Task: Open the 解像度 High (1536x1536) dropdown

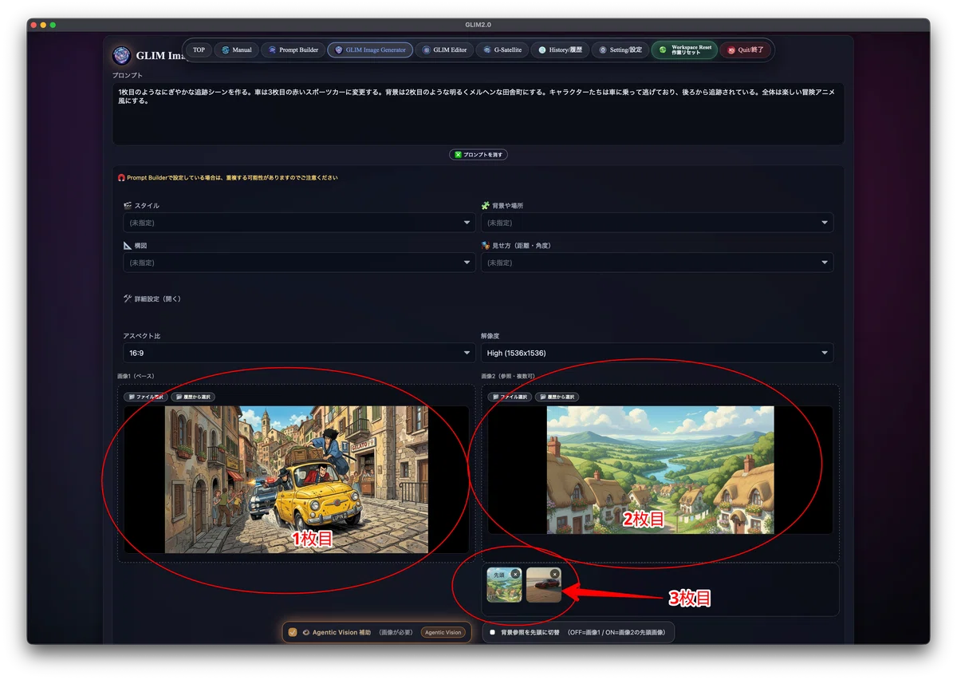Action: (x=657, y=353)
